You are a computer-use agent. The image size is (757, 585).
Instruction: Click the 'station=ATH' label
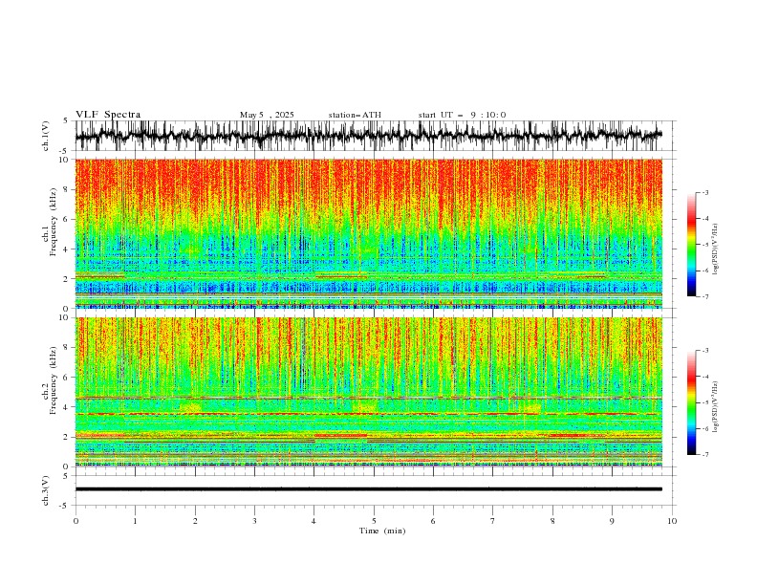[x=355, y=115]
